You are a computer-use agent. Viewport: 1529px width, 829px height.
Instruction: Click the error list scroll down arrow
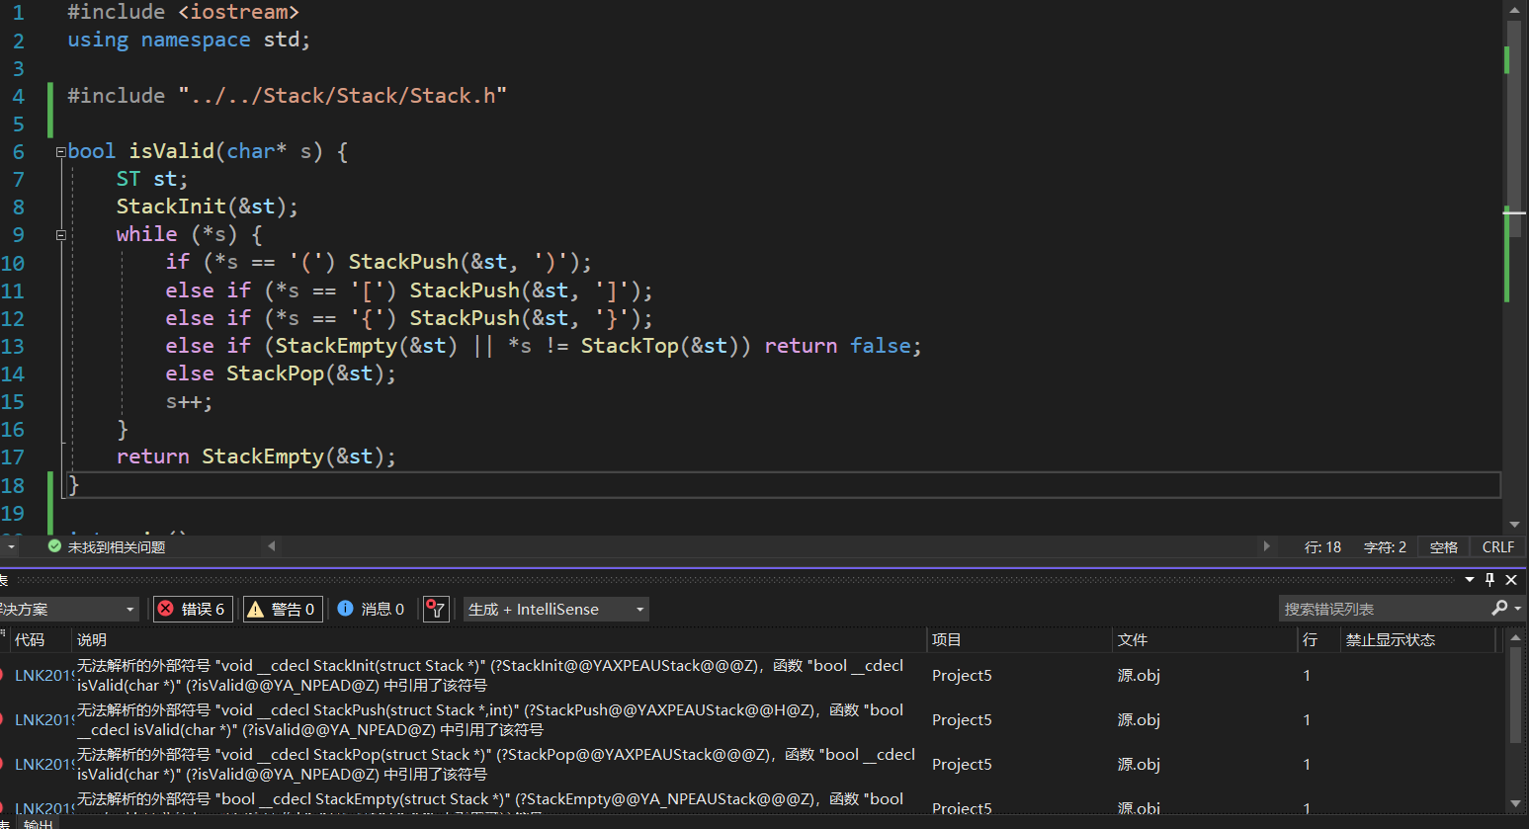(1516, 803)
